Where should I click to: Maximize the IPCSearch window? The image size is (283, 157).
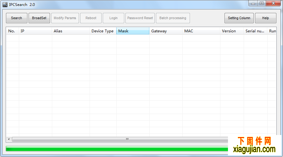click(x=262, y=3)
